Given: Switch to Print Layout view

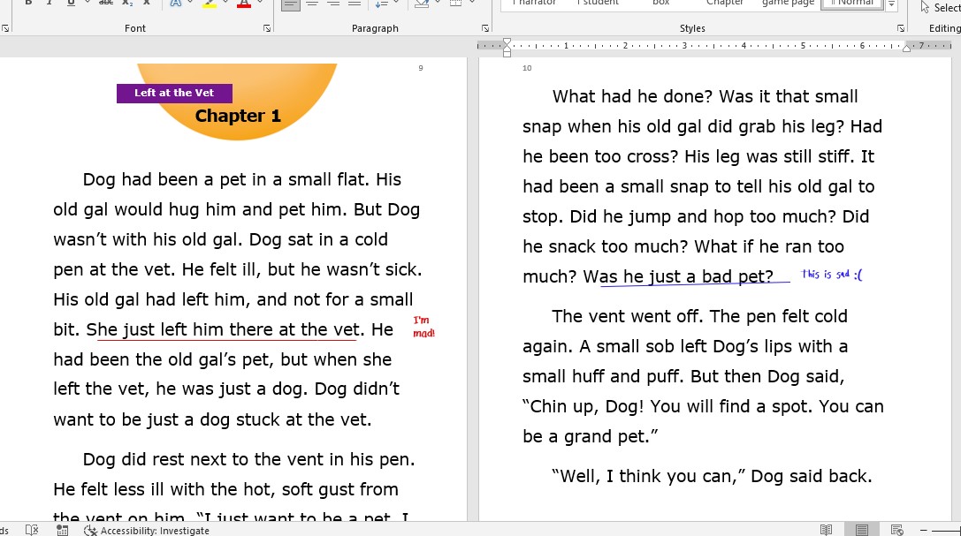Looking at the screenshot, I should point(862,530).
